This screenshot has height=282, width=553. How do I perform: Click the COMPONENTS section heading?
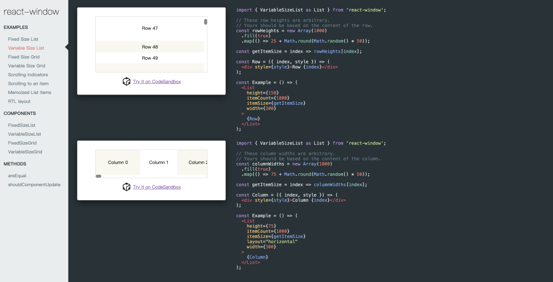coord(20,113)
